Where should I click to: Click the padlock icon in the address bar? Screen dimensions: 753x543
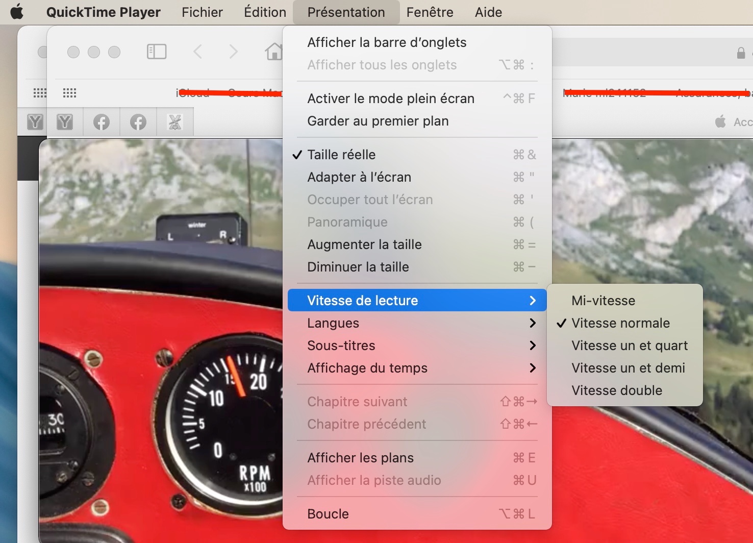(x=741, y=53)
